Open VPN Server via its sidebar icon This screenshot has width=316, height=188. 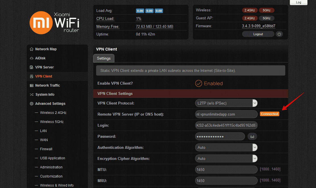click(31, 67)
